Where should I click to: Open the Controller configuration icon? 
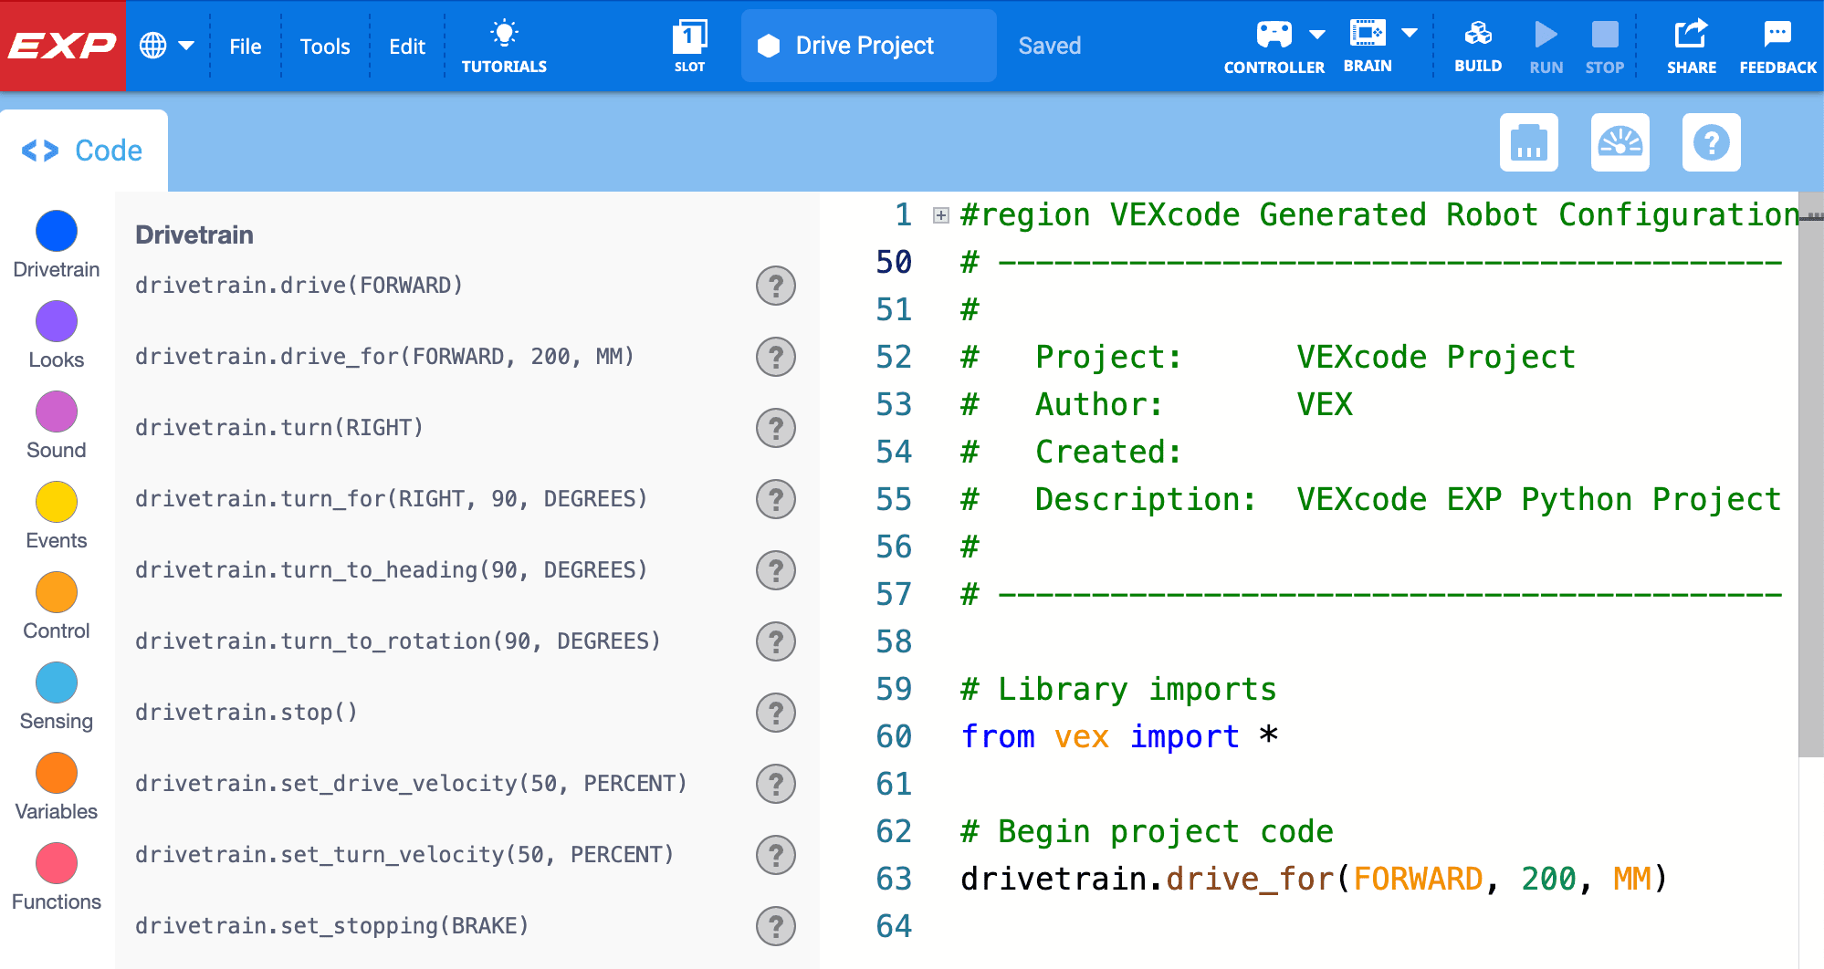[1273, 35]
